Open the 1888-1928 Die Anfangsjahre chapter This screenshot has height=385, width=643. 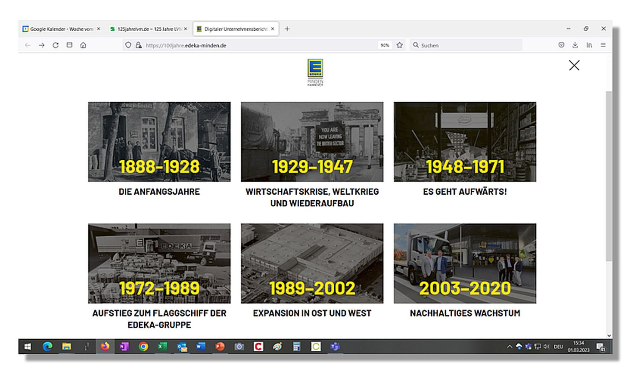pyautogui.click(x=159, y=142)
